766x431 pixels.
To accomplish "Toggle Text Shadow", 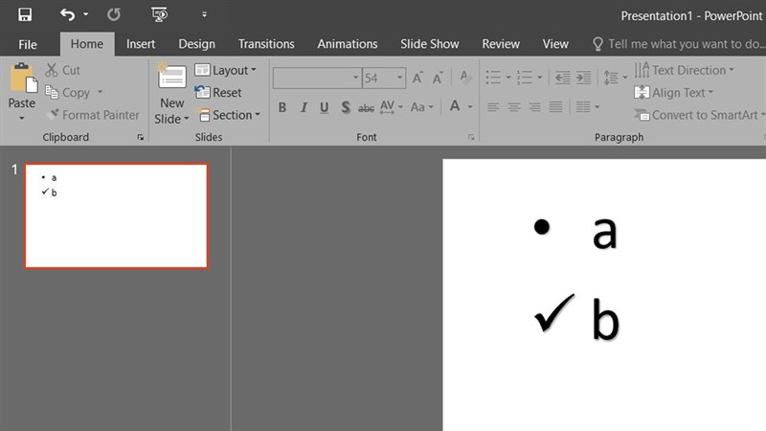I will 345,107.
